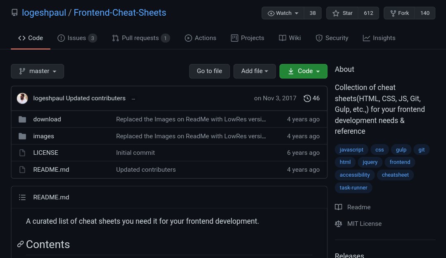Viewport: 446px width, 258px height.
Task: Open the download folder
Action: 47,119
